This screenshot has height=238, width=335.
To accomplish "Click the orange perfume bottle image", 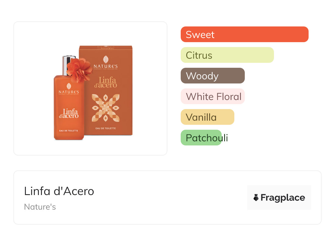I will (69, 116).
